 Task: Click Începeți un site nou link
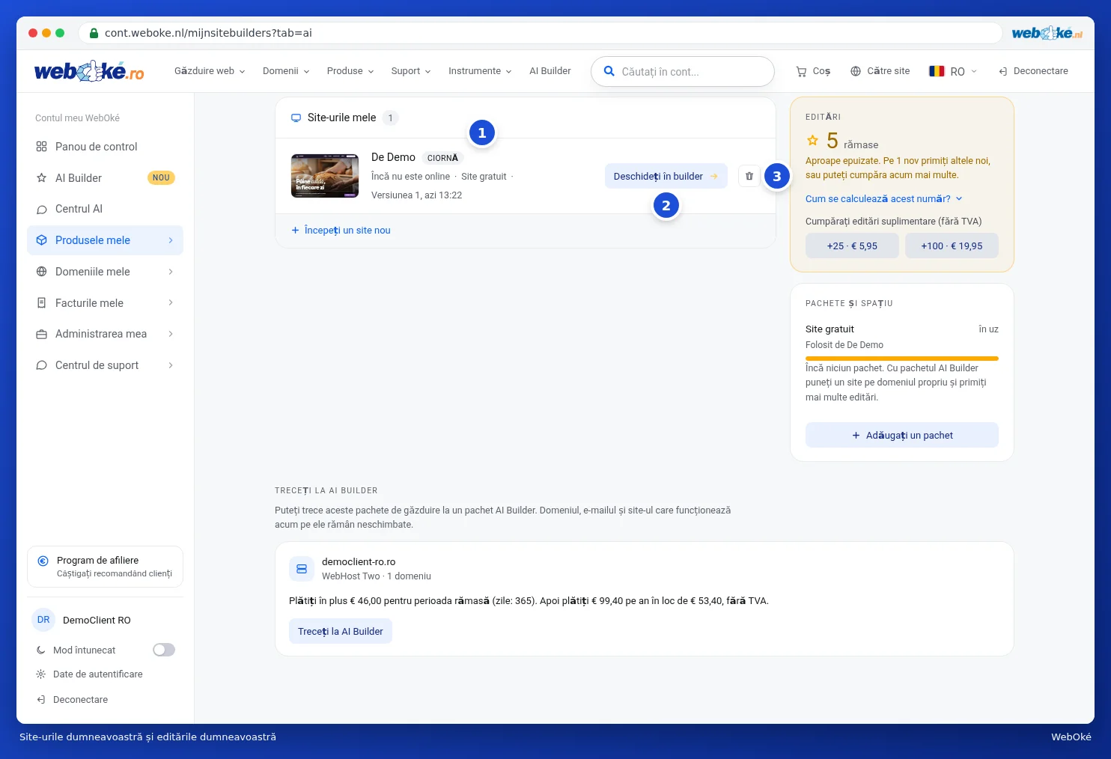(x=341, y=231)
